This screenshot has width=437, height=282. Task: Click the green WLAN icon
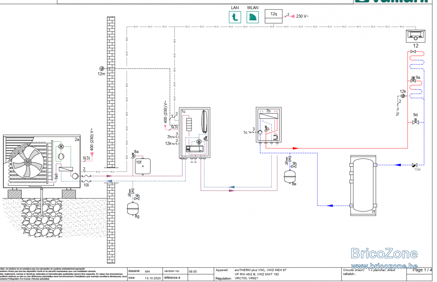pyautogui.click(x=252, y=17)
